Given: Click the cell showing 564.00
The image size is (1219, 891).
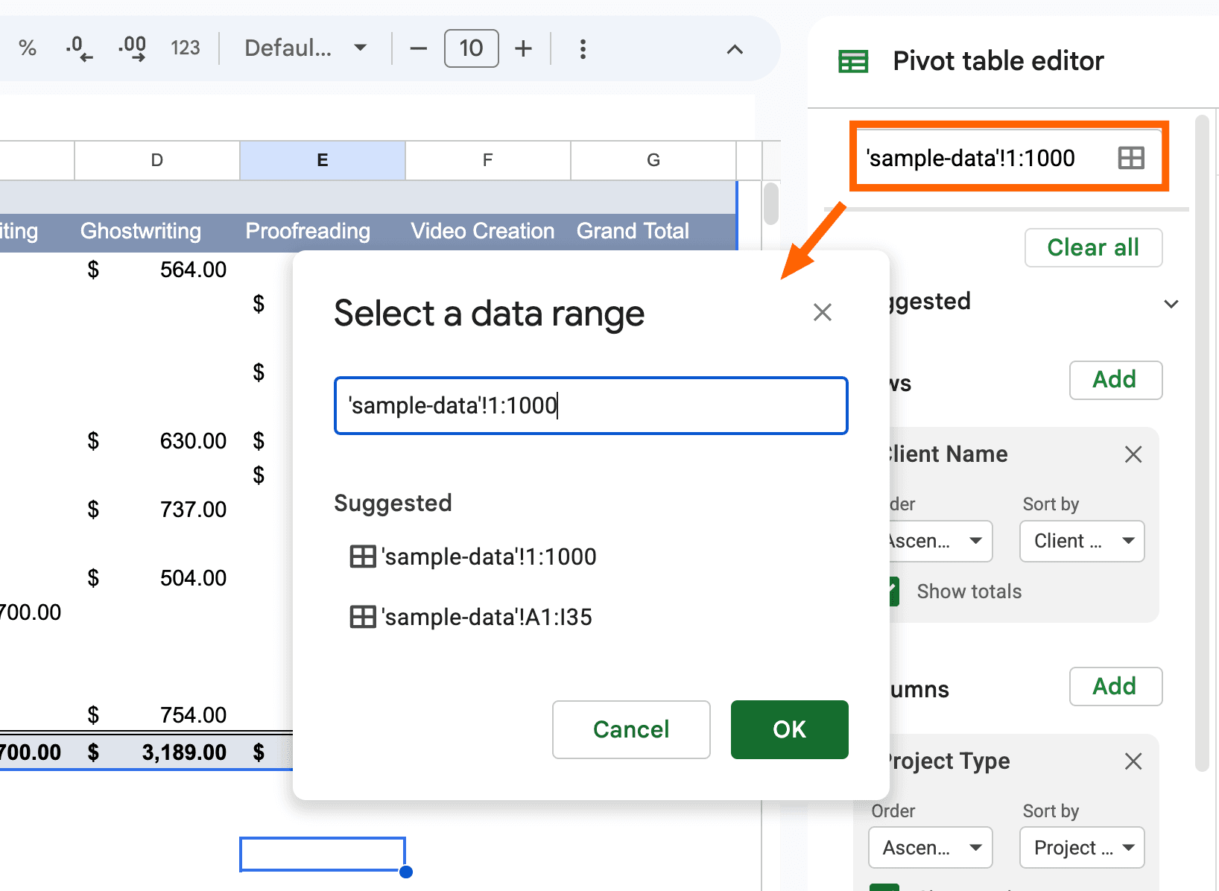Looking at the screenshot, I should (157, 270).
